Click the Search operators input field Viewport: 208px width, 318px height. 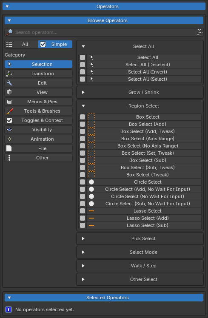(x=100, y=32)
